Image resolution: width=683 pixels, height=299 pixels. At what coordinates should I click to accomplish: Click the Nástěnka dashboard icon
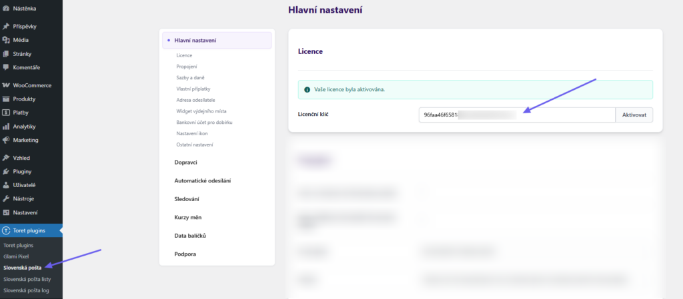point(6,8)
